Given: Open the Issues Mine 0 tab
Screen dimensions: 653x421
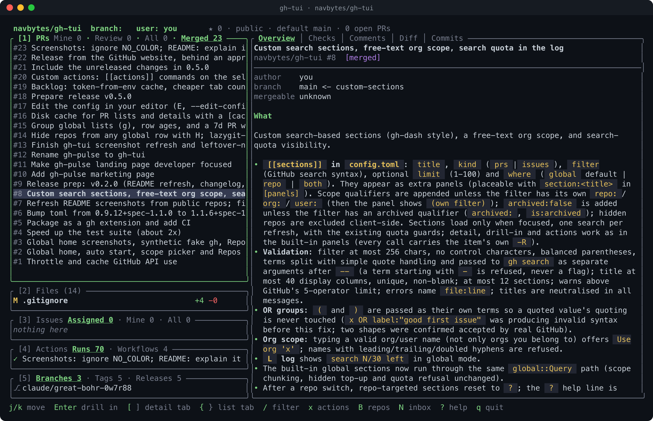Looking at the screenshot, I should [140, 320].
